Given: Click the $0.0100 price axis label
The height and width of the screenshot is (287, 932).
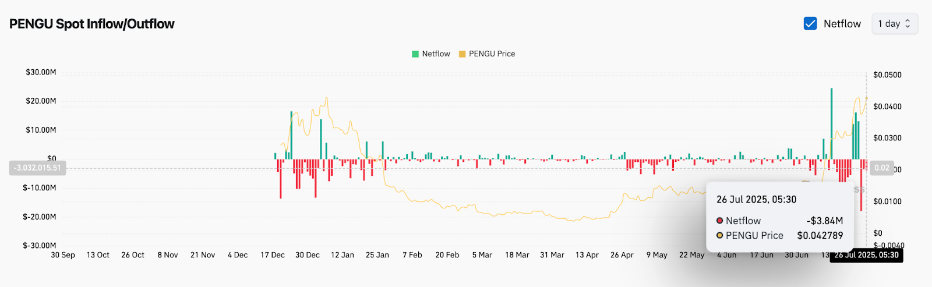Looking at the screenshot, I should 887,201.
